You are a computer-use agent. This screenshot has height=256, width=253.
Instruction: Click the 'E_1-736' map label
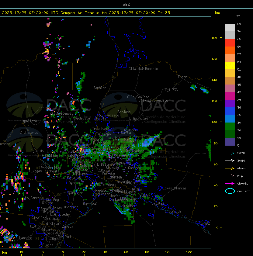pos(171,90)
